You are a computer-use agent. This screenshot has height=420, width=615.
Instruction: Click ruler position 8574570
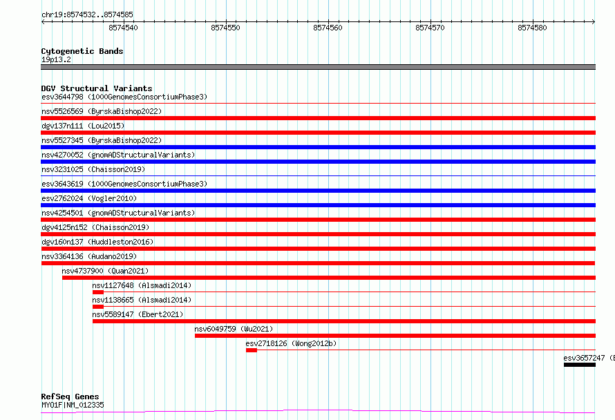tap(430, 28)
